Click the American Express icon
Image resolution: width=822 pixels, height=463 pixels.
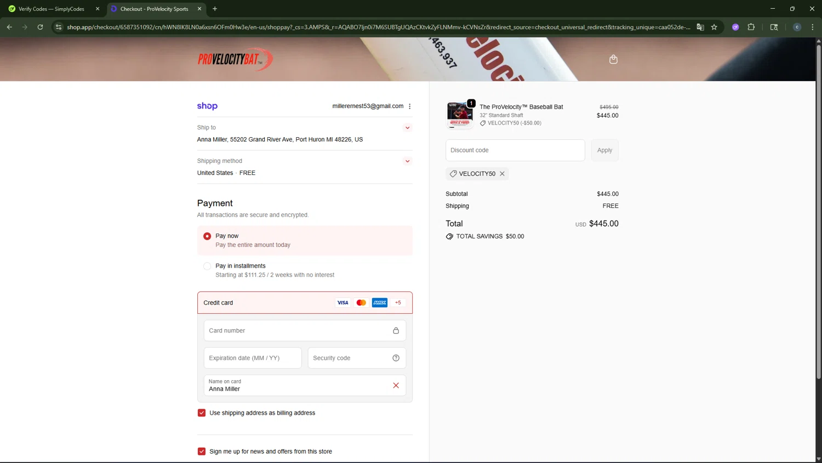click(x=380, y=303)
